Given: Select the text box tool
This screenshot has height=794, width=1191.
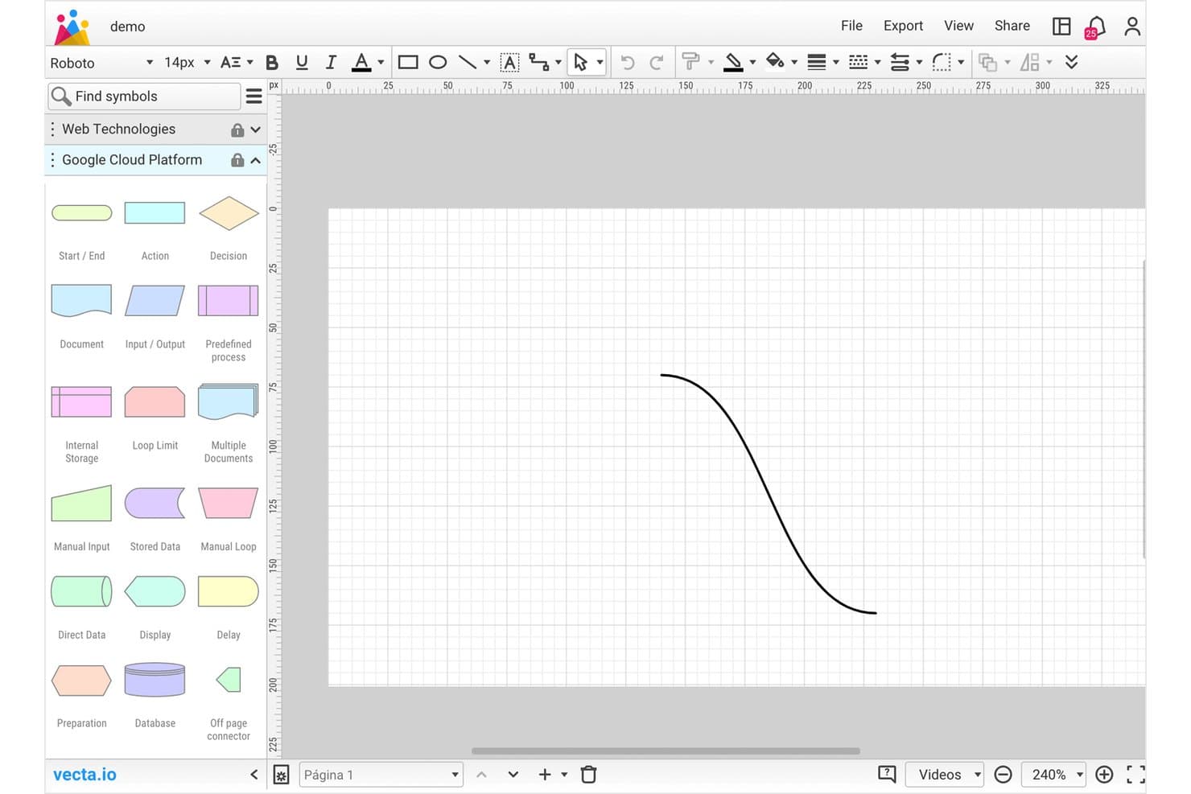Looking at the screenshot, I should (509, 62).
